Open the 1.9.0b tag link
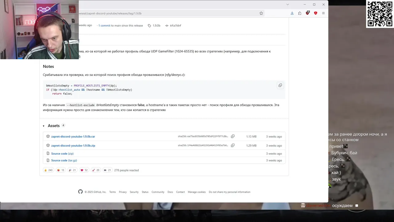Viewport: 394px width, 222px height. click(x=154, y=26)
